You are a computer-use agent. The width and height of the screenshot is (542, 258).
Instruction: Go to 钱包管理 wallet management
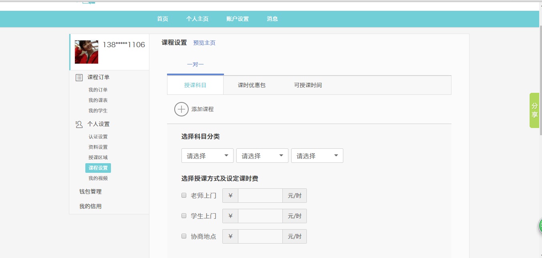(91, 192)
